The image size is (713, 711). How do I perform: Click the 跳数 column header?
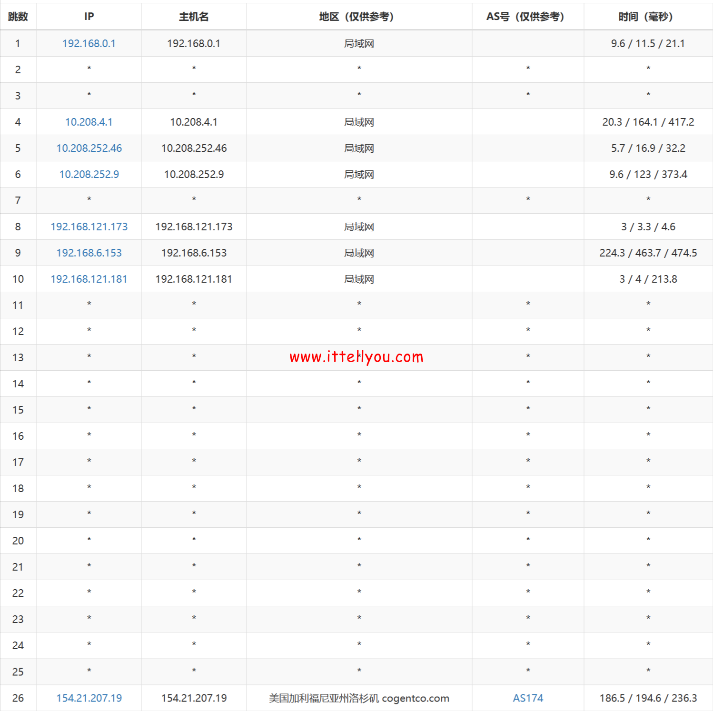click(18, 17)
